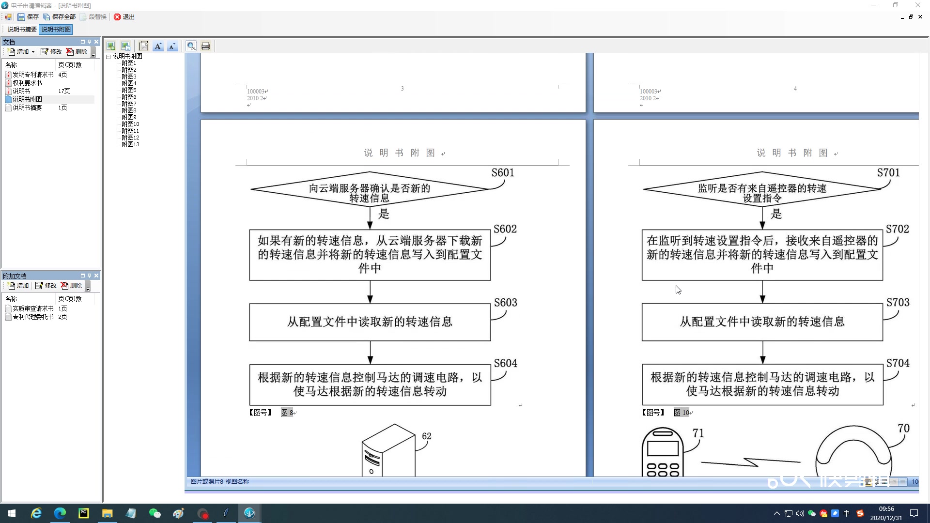Select the 说明书附图 tab
The width and height of the screenshot is (930, 523).
[56, 30]
